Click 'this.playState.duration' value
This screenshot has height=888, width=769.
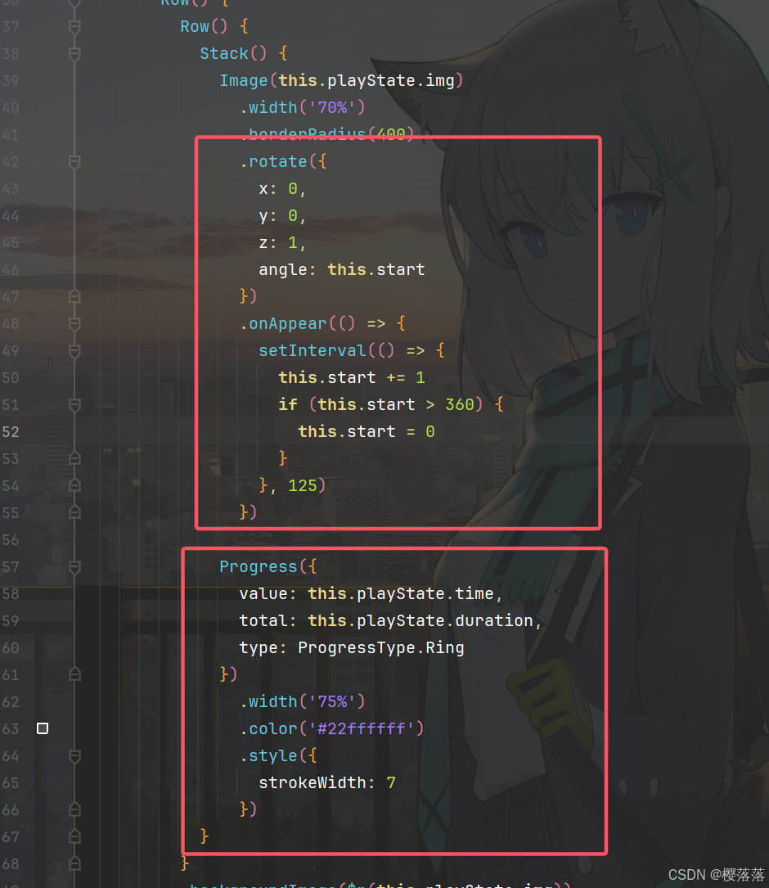tap(420, 620)
